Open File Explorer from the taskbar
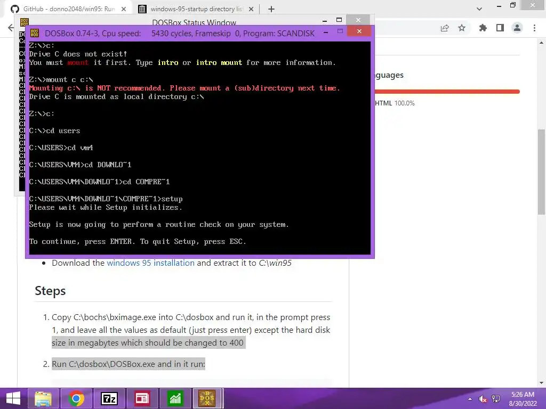546x409 pixels. click(44, 398)
